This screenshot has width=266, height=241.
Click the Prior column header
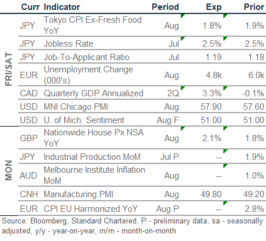[254, 7]
